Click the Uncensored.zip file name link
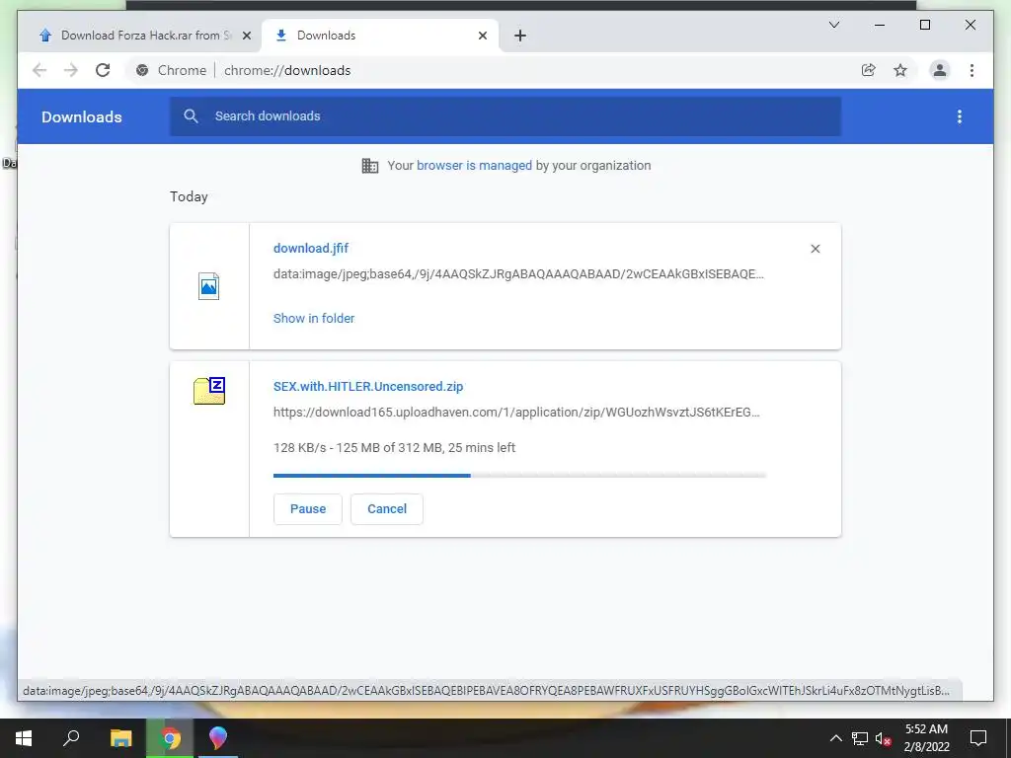The height and width of the screenshot is (758, 1011). (368, 387)
